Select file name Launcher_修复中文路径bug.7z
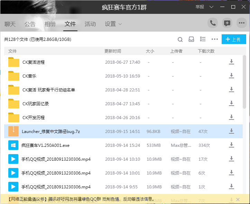Image resolution: width=250 pixels, height=204 pixels. [x=51, y=132]
